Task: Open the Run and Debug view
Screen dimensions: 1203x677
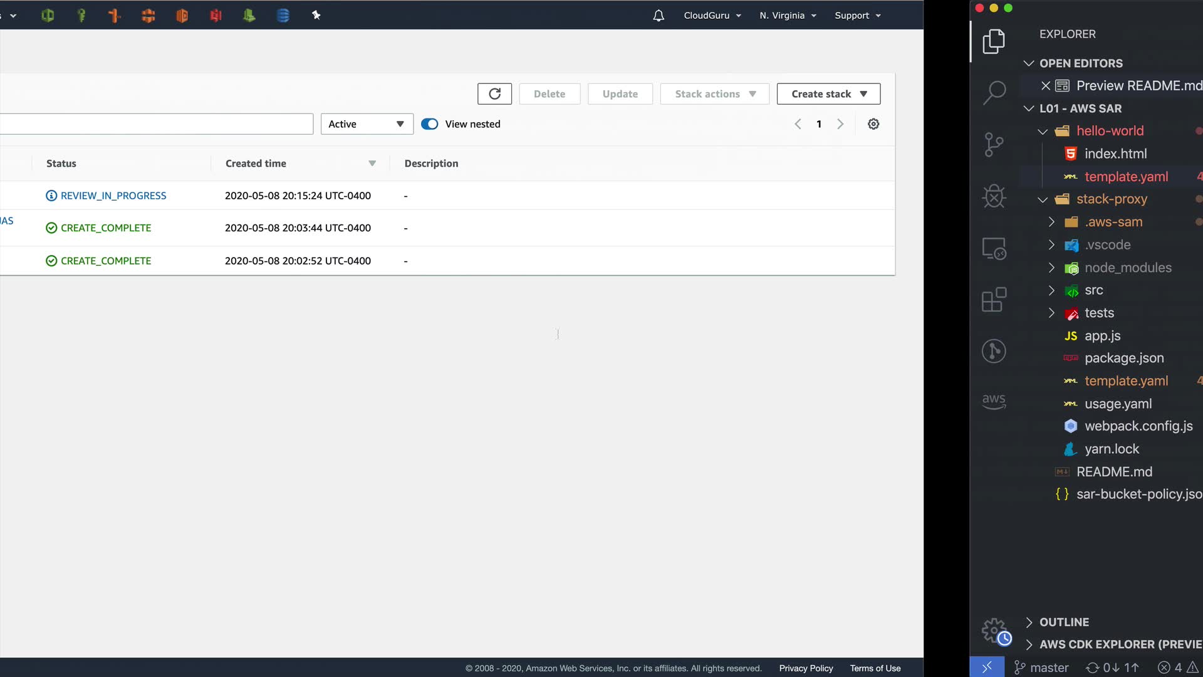Action: 994,196
